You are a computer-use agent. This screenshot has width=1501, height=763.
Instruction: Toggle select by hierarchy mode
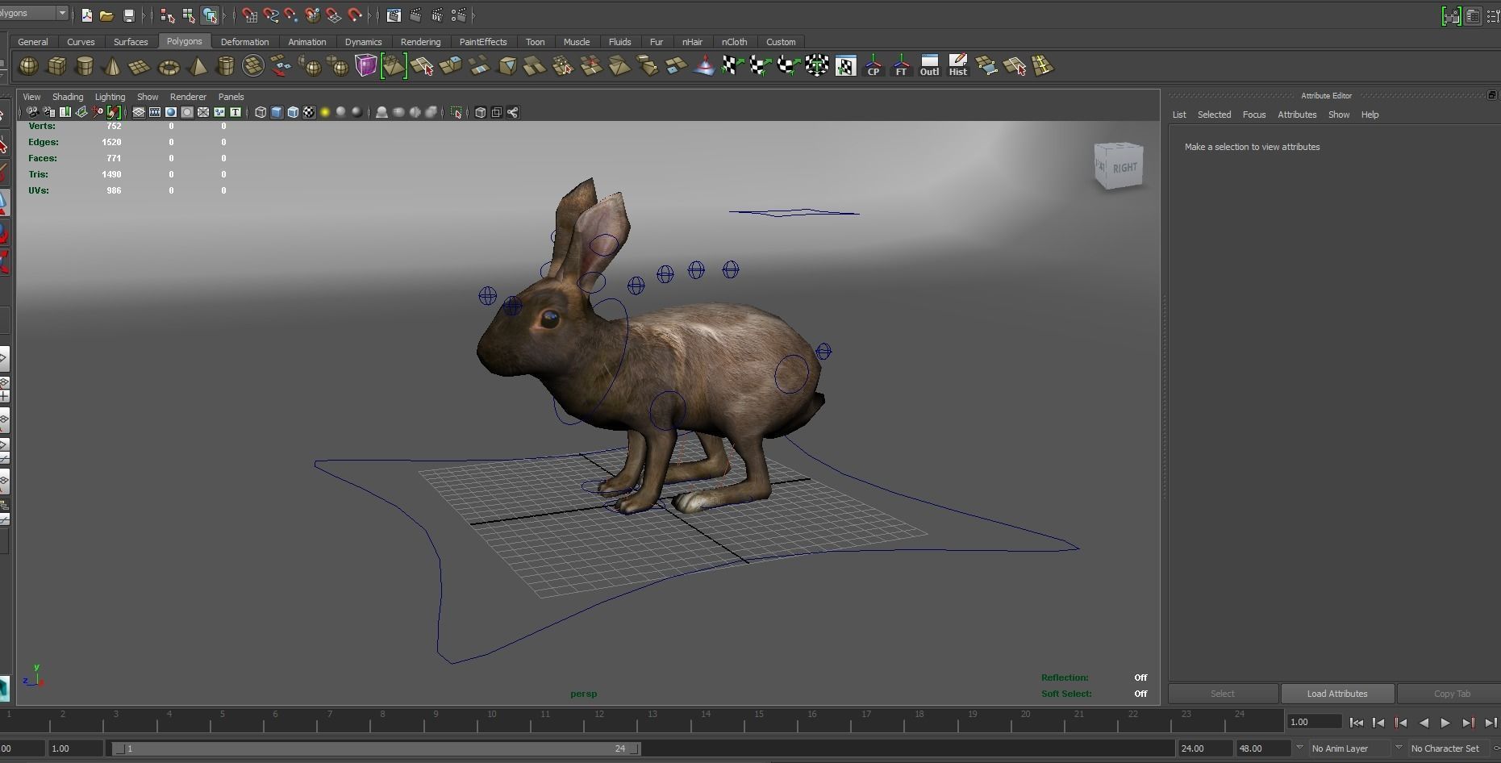click(167, 15)
